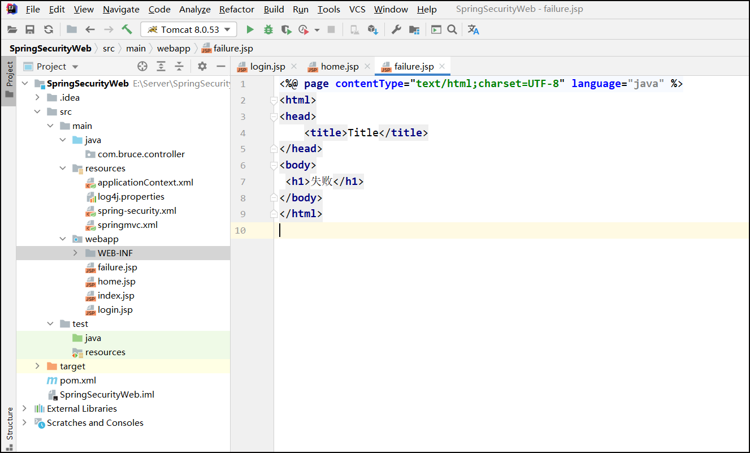
Task: Expand the .idea folder
Action: (37, 98)
